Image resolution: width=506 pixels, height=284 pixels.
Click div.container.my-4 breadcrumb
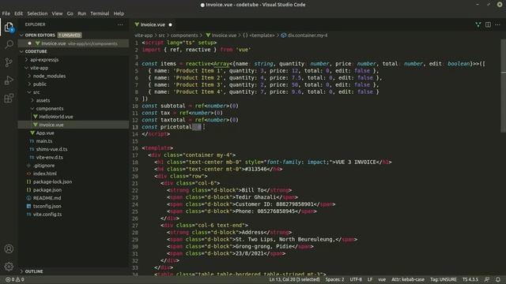tap(307, 35)
